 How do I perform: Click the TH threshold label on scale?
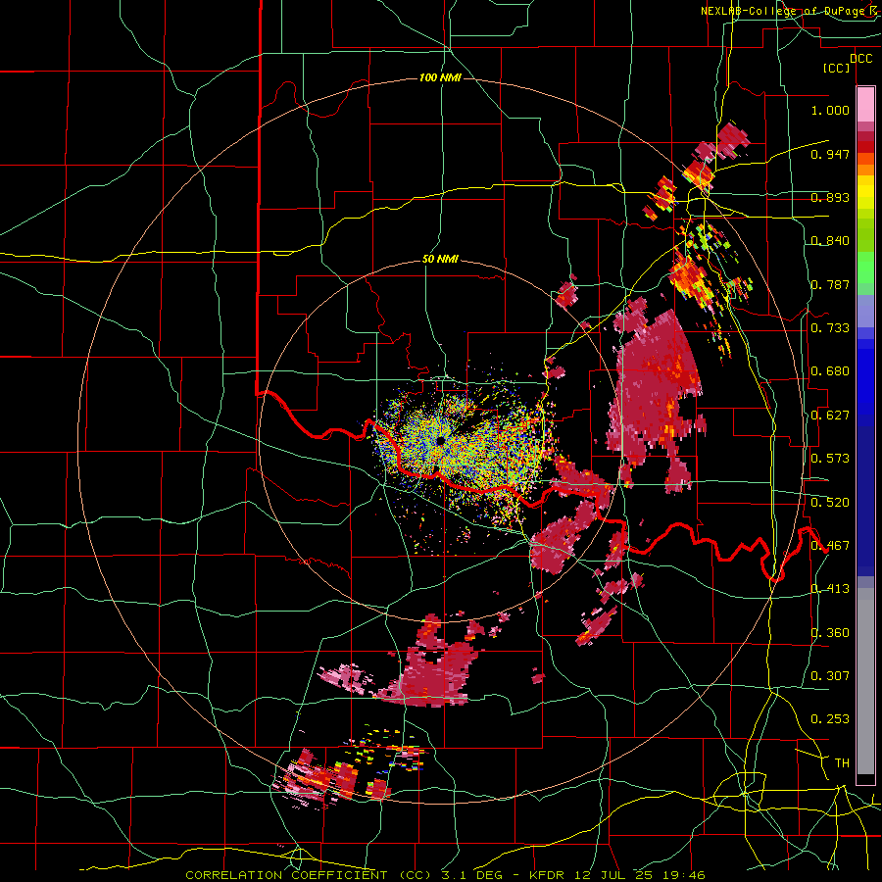(x=842, y=763)
